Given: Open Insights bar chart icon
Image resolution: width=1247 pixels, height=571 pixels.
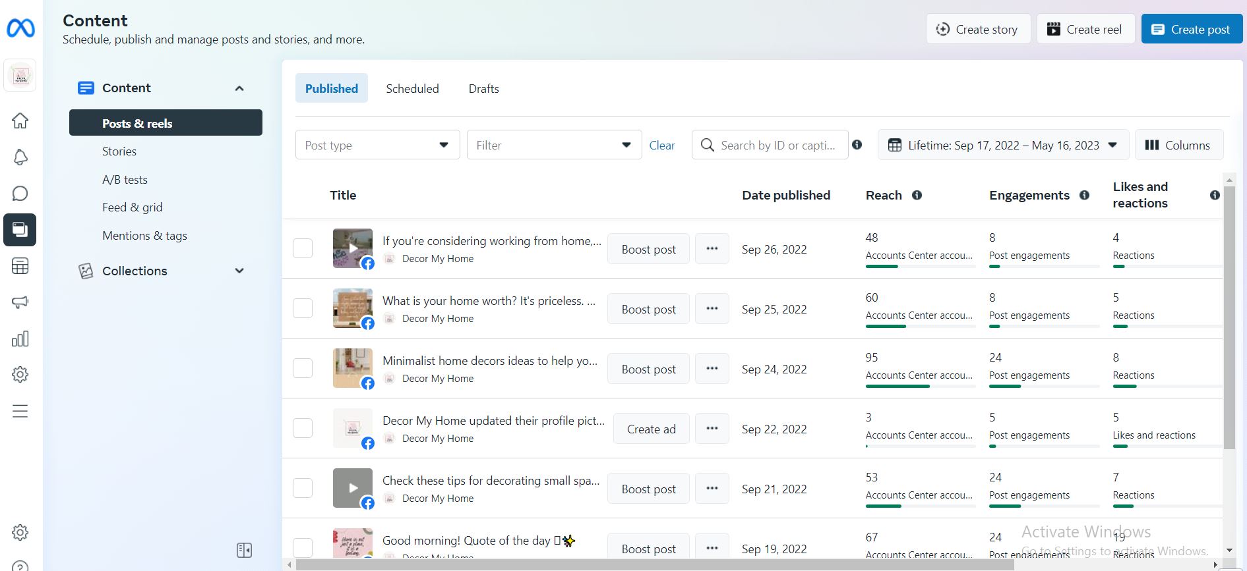Looking at the screenshot, I should tap(20, 339).
